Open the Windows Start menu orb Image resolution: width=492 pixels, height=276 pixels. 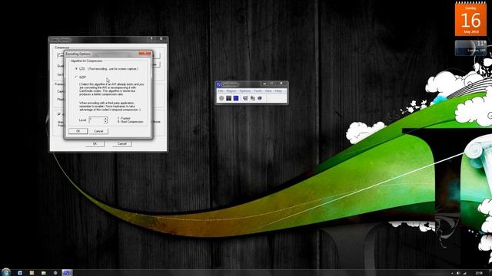(x=5, y=272)
